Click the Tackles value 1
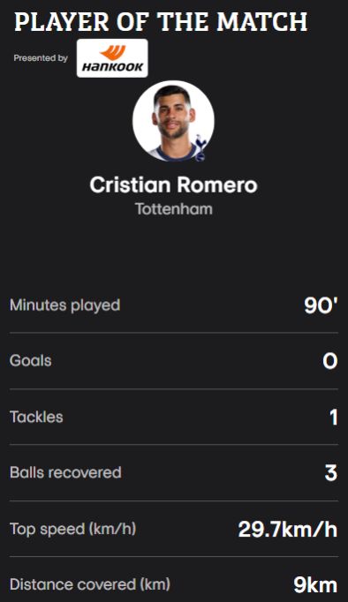348x602 pixels. click(333, 418)
